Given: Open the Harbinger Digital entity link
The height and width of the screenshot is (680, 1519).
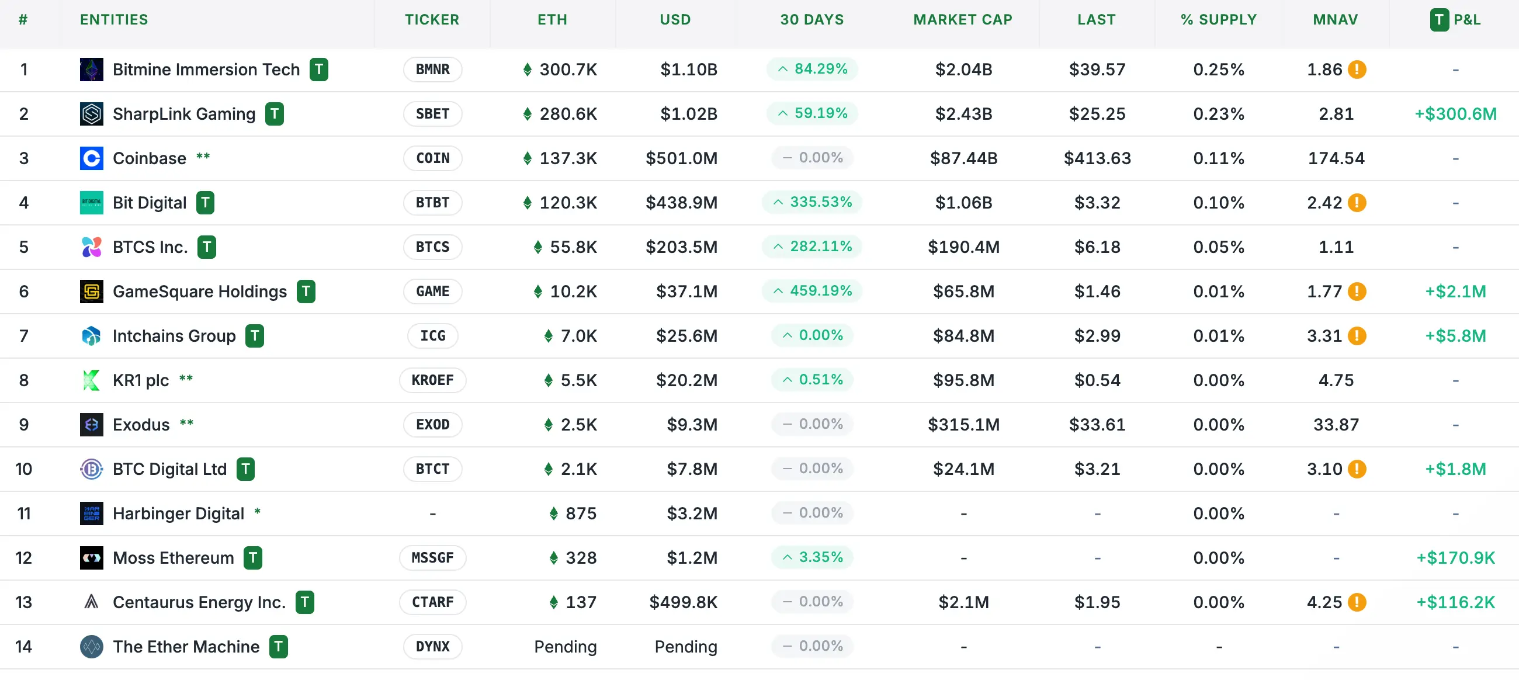Looking at the screenshot, I should click(178, 514).
